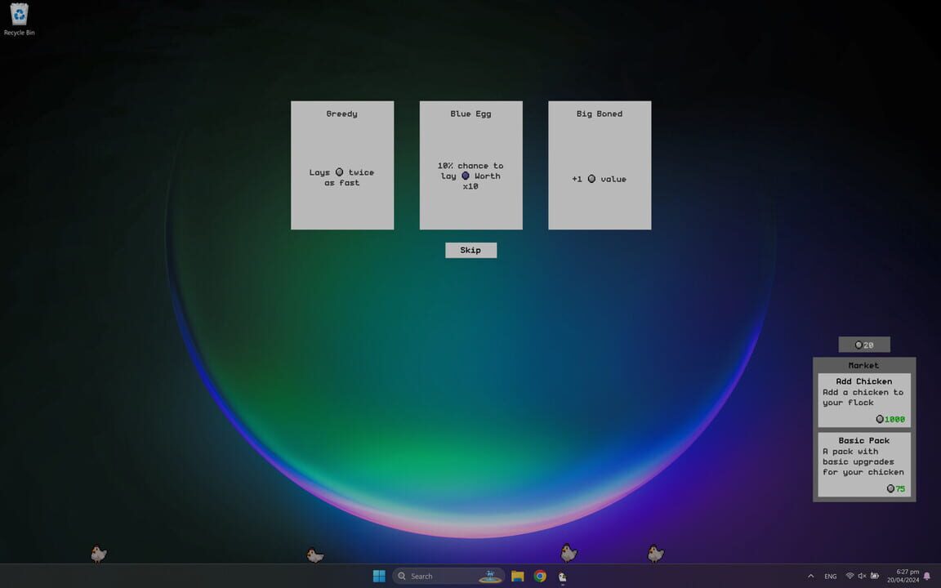Pick the Big Boned upgrade card
The image size is (941, 588).
pyautogui.click(x=599, y=165)
